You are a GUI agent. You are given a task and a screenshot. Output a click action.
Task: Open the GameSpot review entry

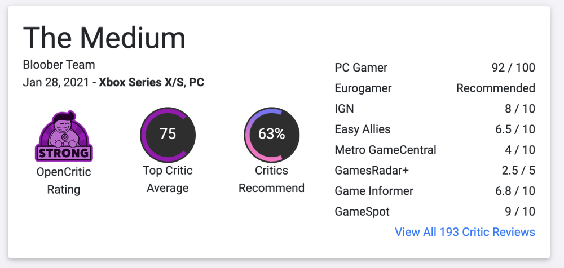pos(362,212)
